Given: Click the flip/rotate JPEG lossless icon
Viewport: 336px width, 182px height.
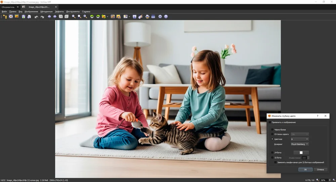Looking at the screenshot, I should click(104, 16).
